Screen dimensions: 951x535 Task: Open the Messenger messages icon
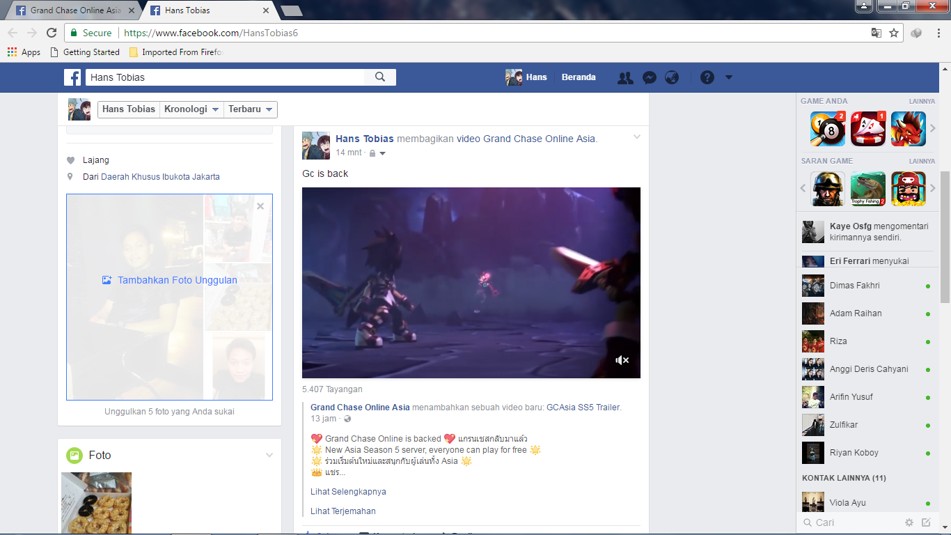(649, 77)
